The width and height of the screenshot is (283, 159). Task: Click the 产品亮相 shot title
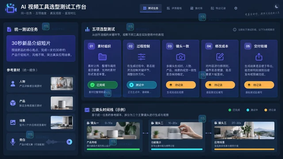coord(92,142)
